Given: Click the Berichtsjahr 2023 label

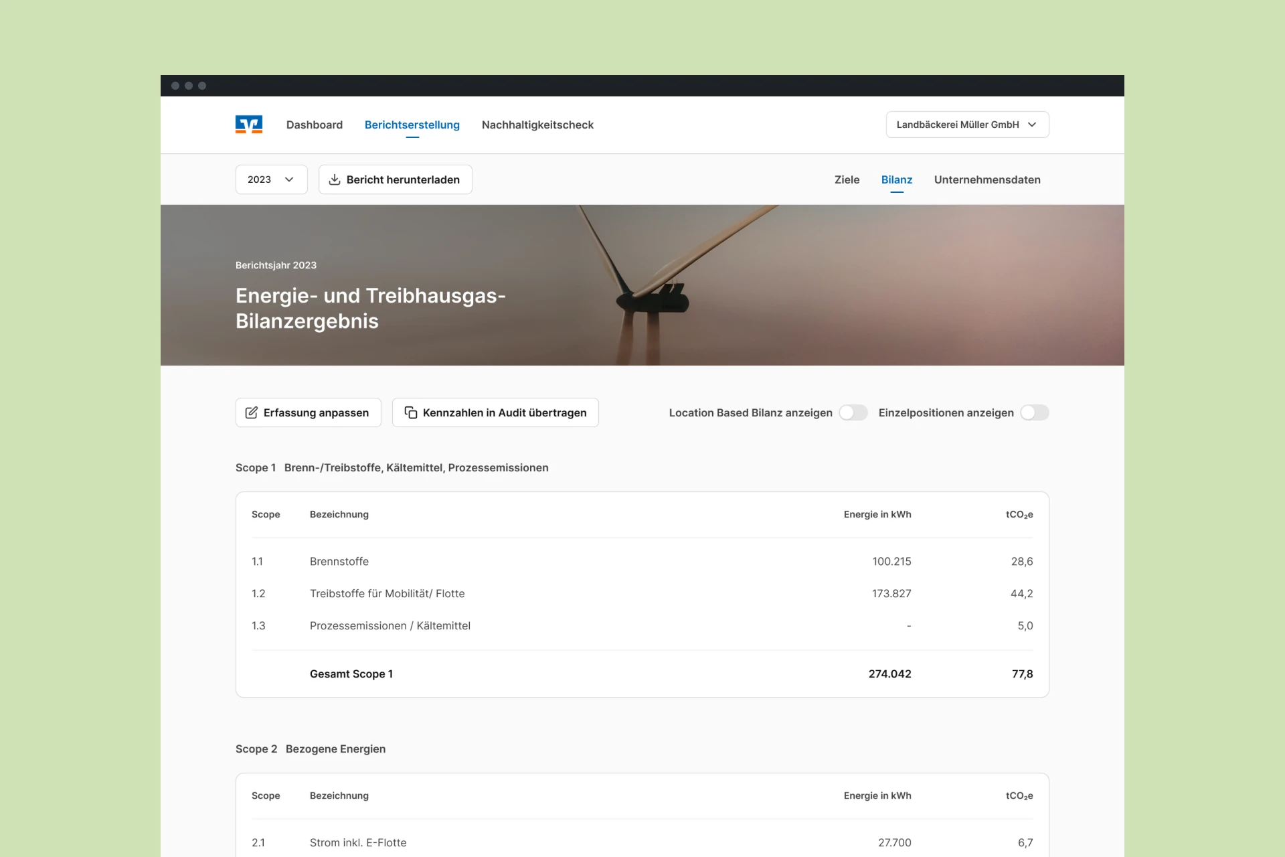Looking at the screenshot, I should tap(276, 265).
